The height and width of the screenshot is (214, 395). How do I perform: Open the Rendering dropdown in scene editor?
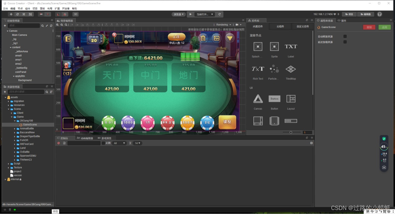[x=223, y=25]
